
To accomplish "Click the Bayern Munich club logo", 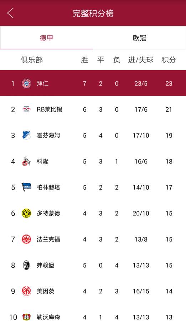I will pyautogui.click(x=26, y=83).
